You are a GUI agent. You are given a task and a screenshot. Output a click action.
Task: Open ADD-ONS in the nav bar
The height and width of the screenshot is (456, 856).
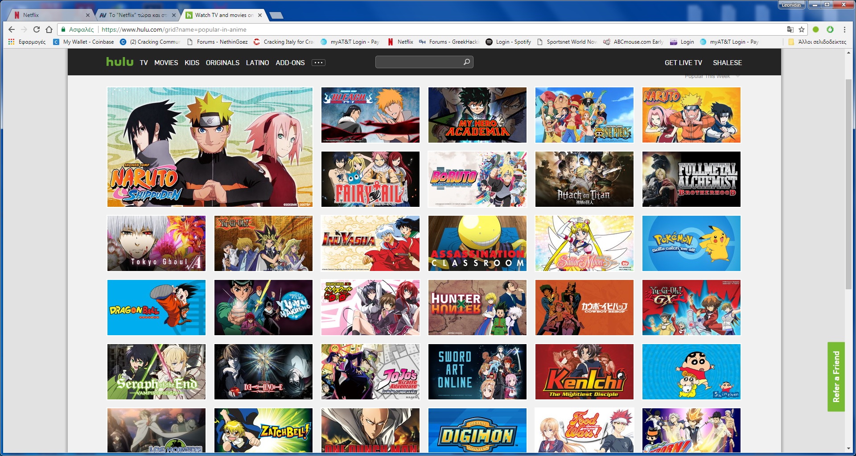coord(290,63)
